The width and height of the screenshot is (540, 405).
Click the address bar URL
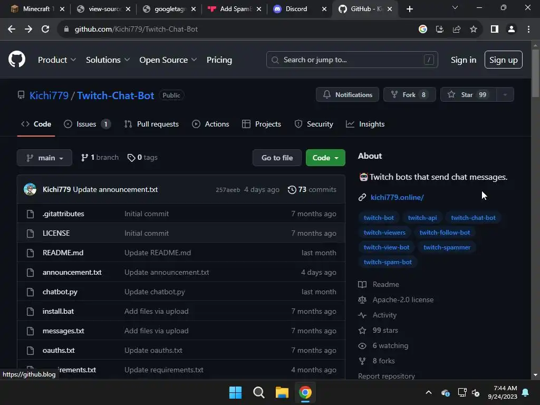click(137, 30)
